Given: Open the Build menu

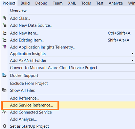Looking at the screenshot, I should (25, 3).
